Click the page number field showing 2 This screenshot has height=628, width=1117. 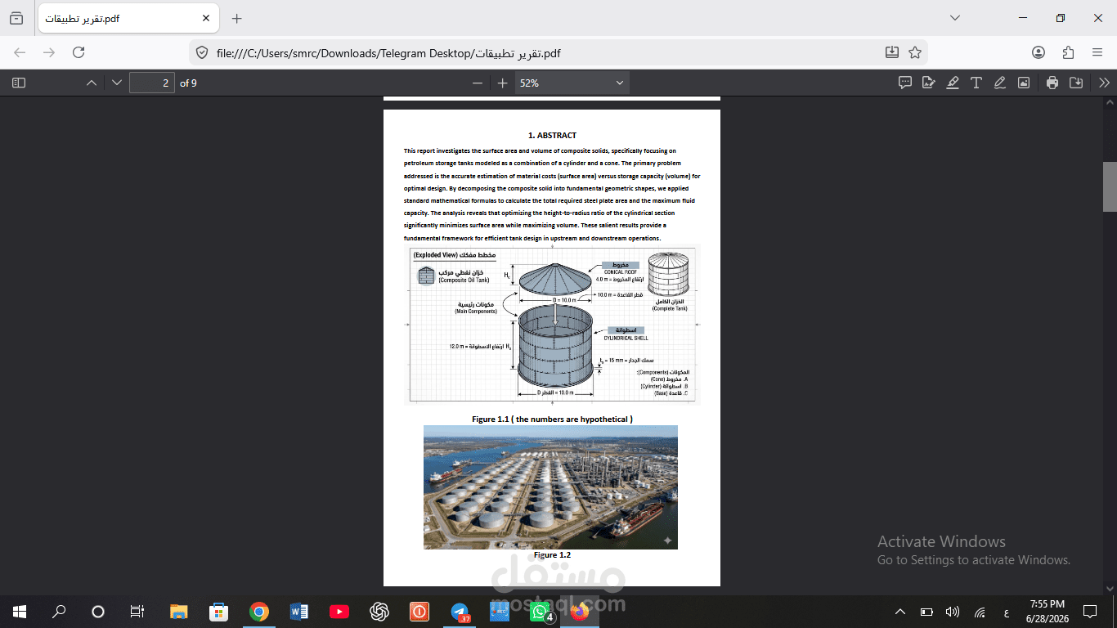[x=152, y=83]
